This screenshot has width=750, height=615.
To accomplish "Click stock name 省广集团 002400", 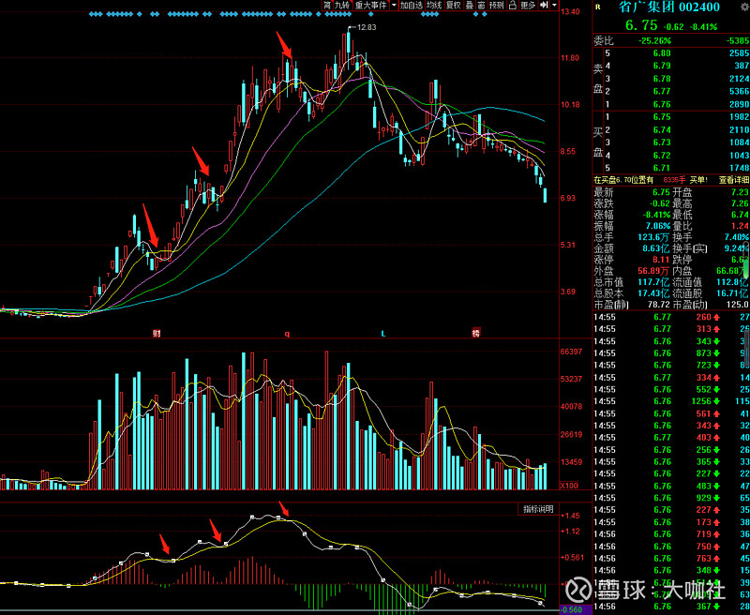I will point(669,7).
